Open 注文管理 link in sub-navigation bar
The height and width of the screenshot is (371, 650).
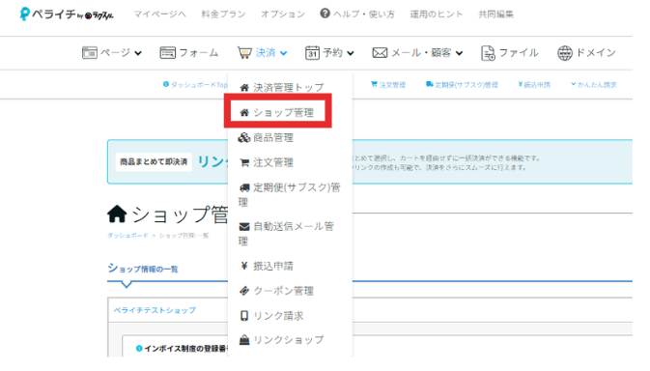tap(388, 85)
